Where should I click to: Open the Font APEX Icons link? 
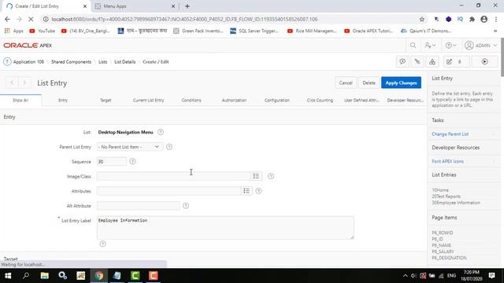(x=447, y=161)
